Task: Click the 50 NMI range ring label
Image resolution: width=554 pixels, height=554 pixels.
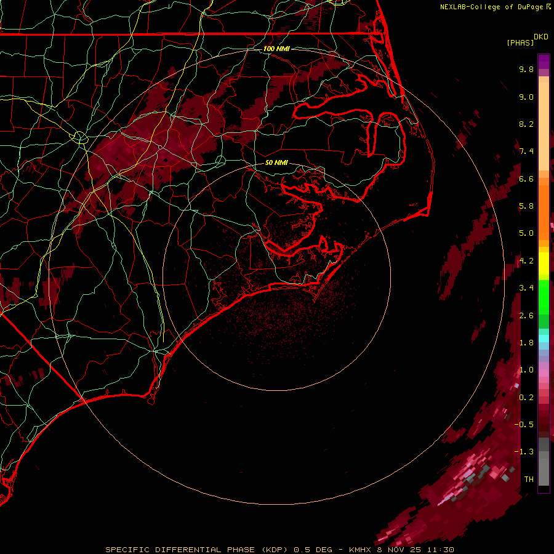Action: click(276, 163)
